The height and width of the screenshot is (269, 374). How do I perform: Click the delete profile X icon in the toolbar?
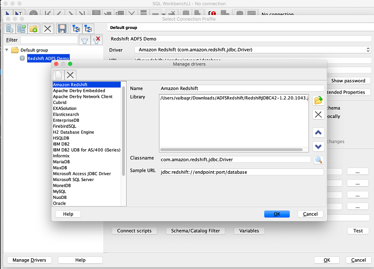tap(48, 29)
